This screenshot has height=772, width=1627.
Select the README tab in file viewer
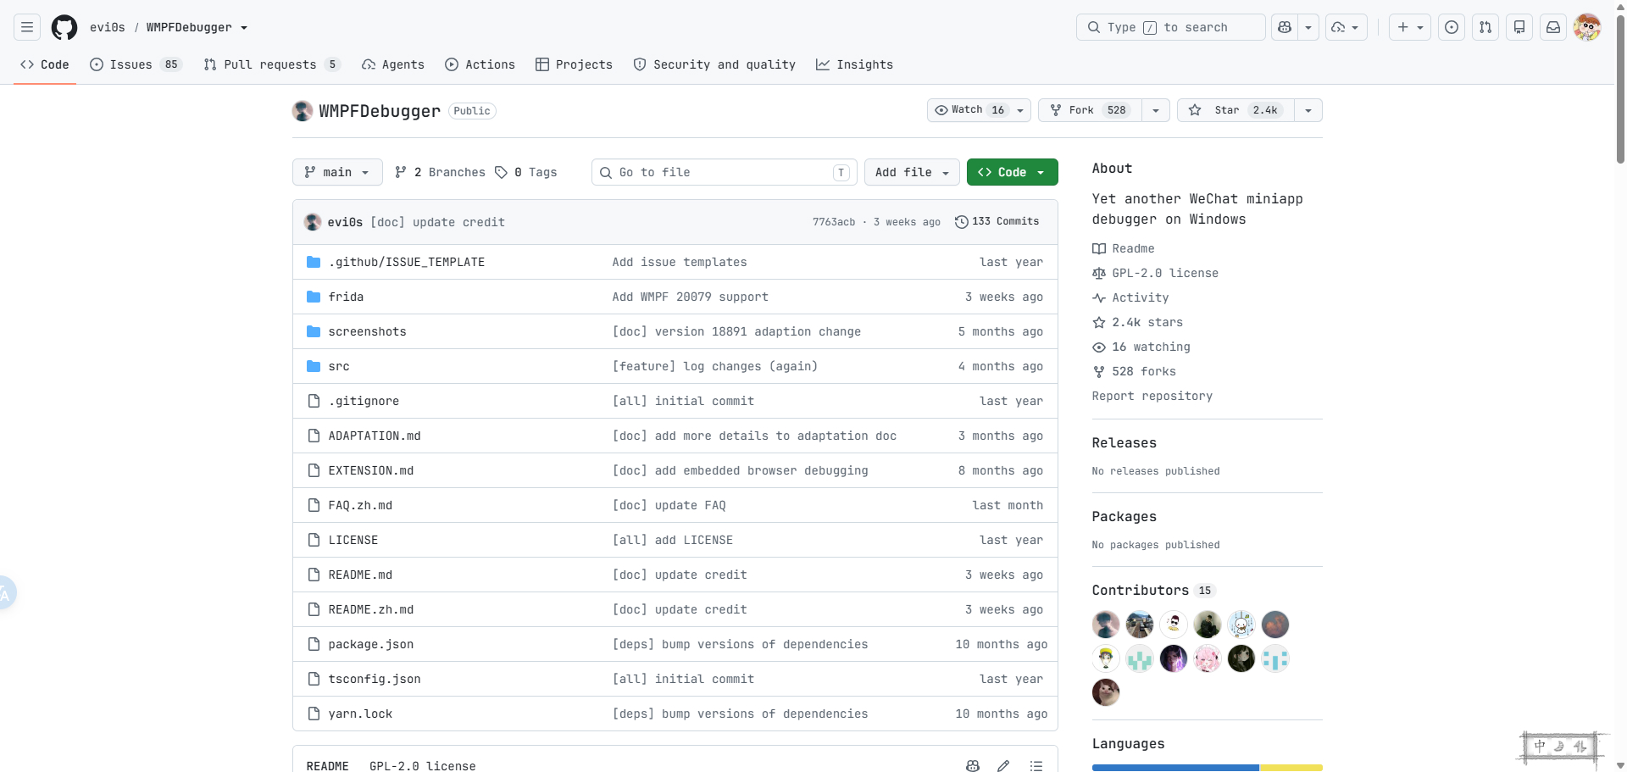328,765
